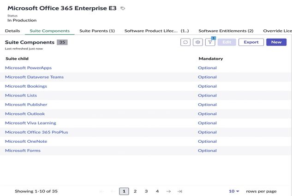This screenshot has height=196, width=292.
Task: Click Optional value for Microsoft Bookings
Action: [207, 86]
